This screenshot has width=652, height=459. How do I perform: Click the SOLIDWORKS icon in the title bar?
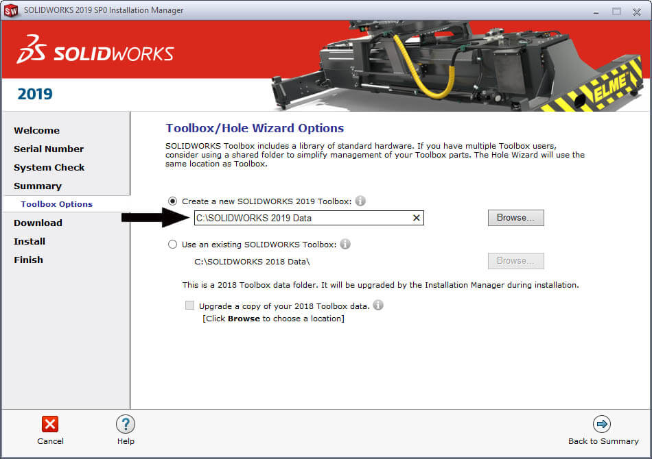tap(11, 10)
